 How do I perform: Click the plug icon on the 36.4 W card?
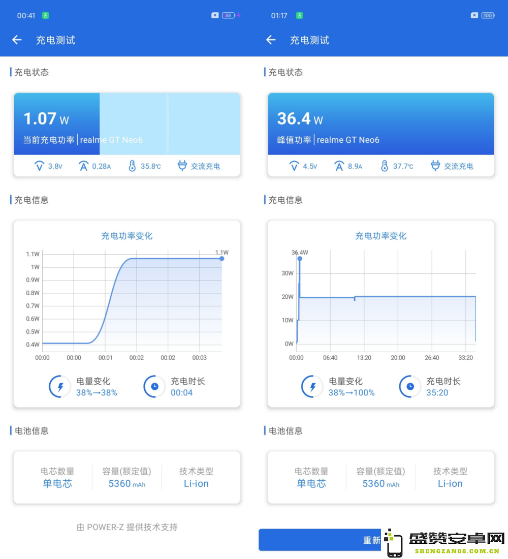tap(435, 166)
